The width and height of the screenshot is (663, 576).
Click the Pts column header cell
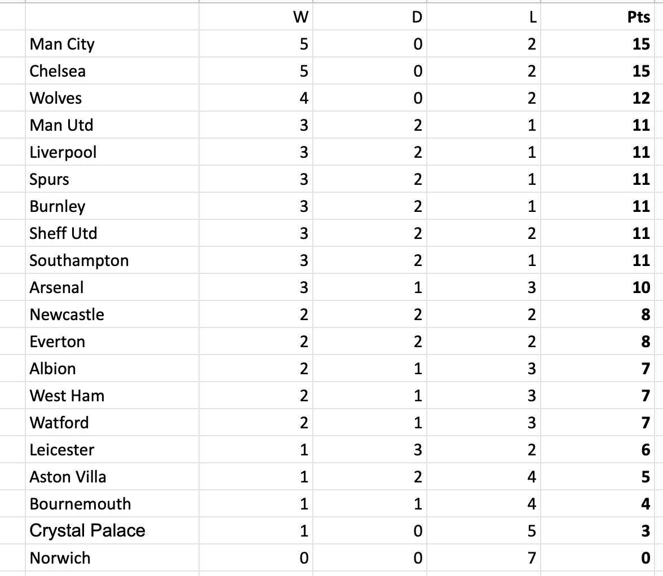click(x=598, y=16)
